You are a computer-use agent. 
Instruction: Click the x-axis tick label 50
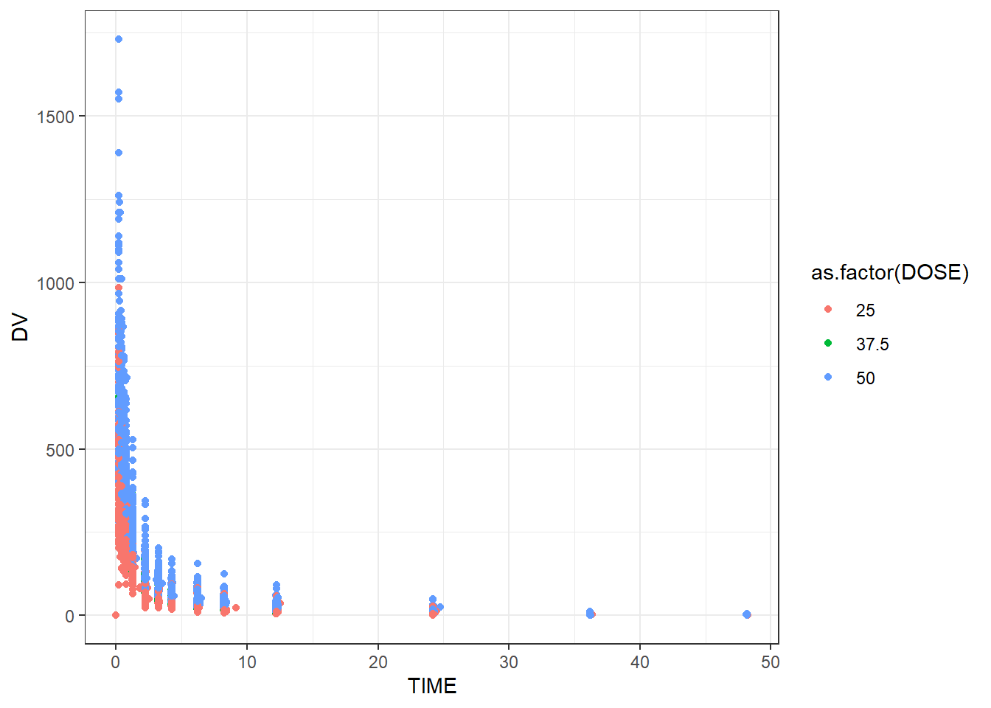[x=770, y=662]
